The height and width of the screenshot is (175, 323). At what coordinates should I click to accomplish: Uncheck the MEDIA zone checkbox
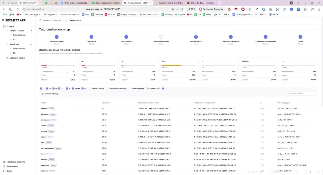(73, 89)
